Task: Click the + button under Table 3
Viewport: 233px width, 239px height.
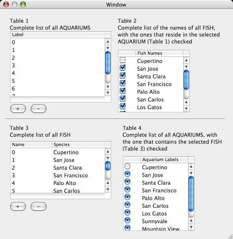Action: 18,207
